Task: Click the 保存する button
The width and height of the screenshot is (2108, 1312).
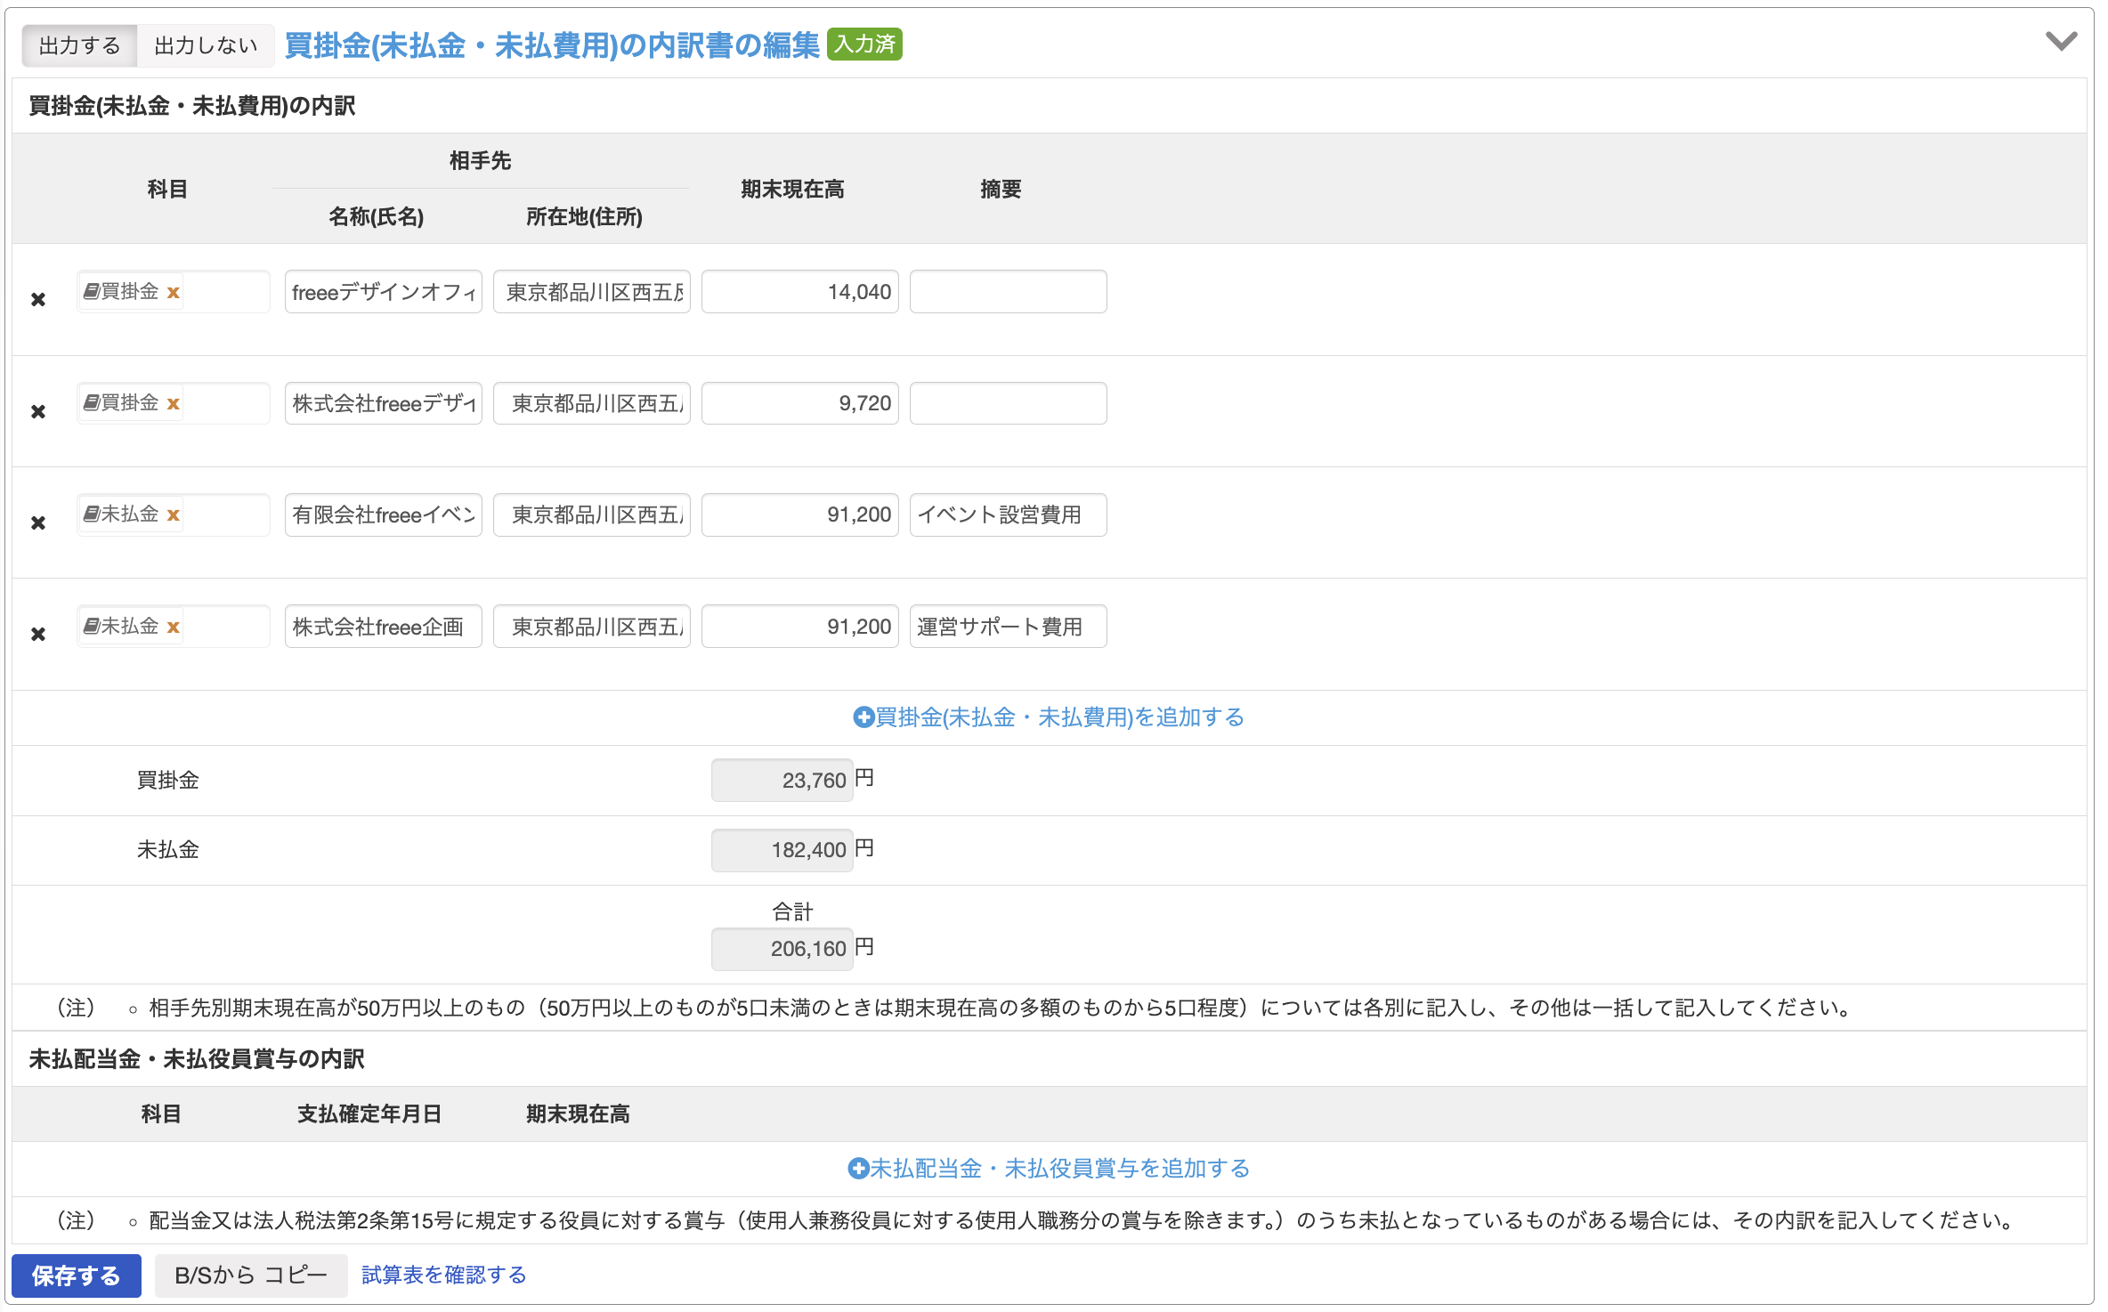Action: (x=77, y=1276)
